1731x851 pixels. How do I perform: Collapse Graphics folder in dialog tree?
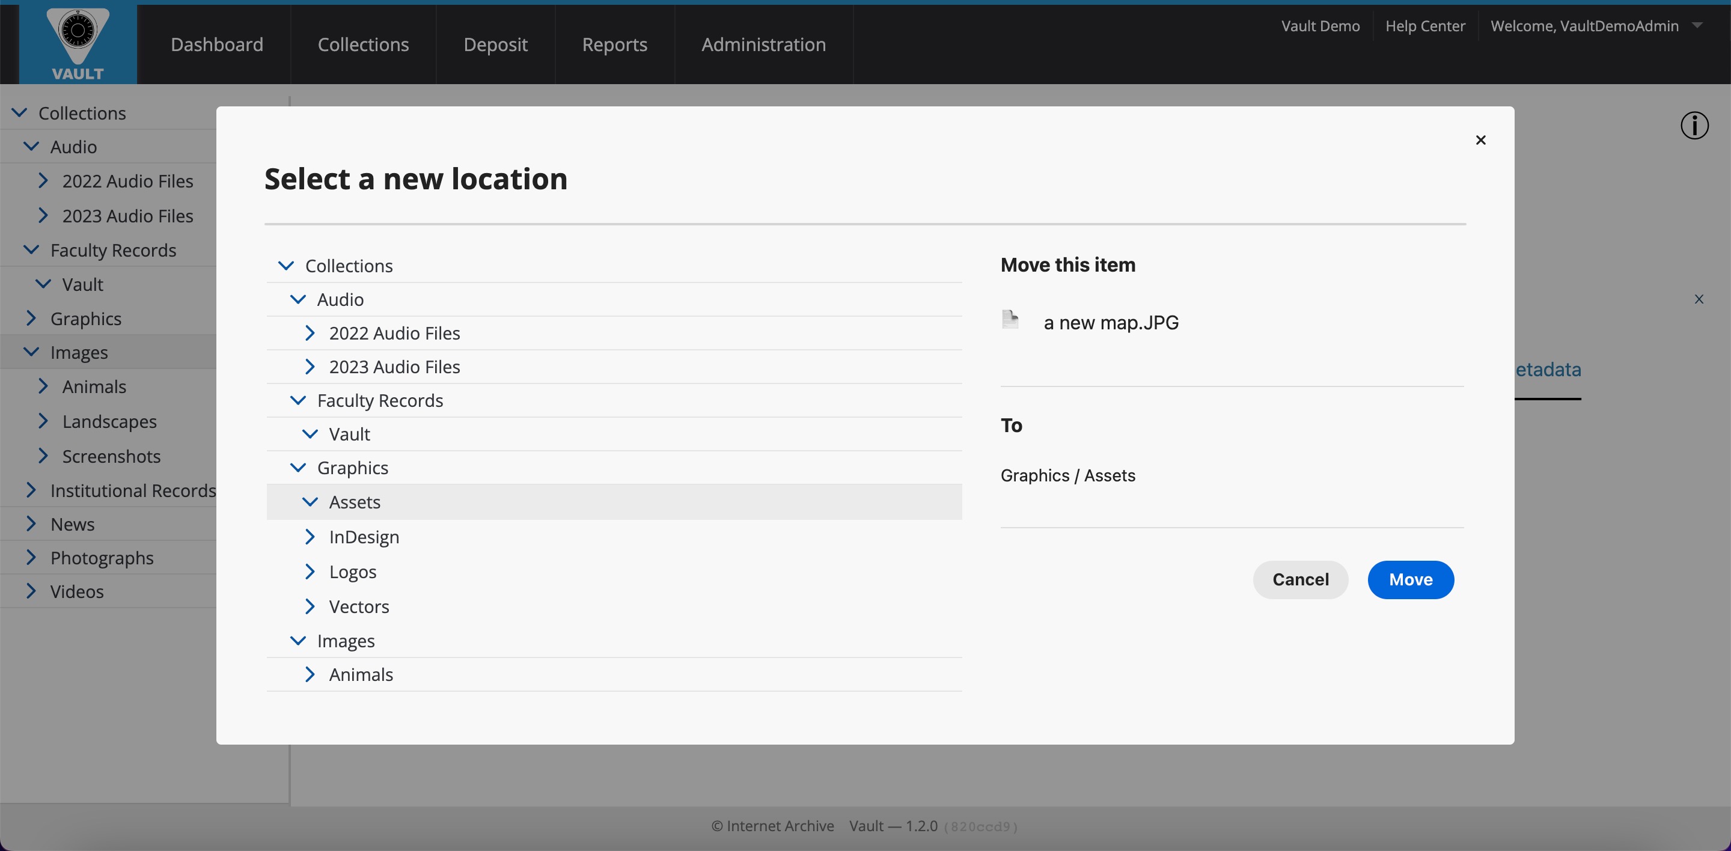coord(298,468)
